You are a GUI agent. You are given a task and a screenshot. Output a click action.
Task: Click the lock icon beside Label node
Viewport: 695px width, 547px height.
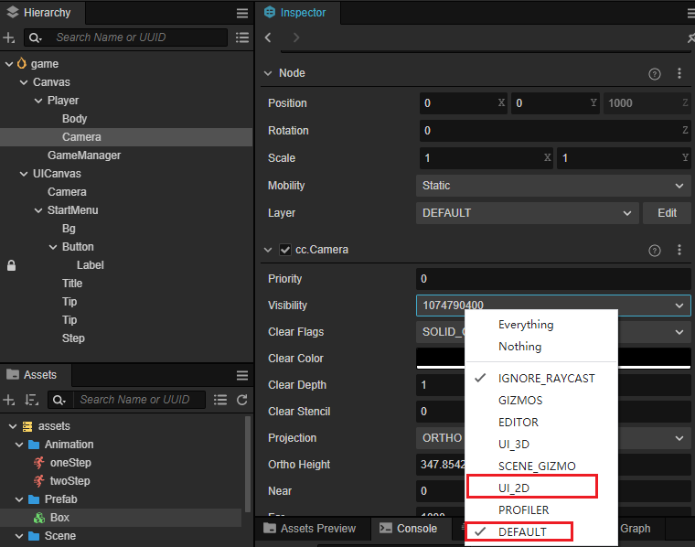(11, 265)
